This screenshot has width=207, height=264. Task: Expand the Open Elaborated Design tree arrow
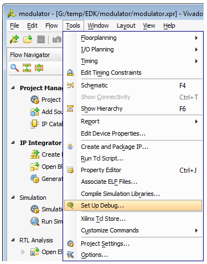[x=23, y=252]
